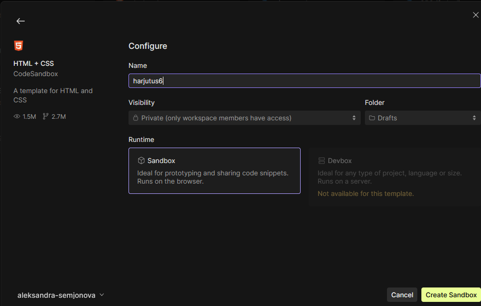The image size is (481, 306).
Task: Expand the aleksandra-semjonova workspace switcher
Action: click(61, 295)
